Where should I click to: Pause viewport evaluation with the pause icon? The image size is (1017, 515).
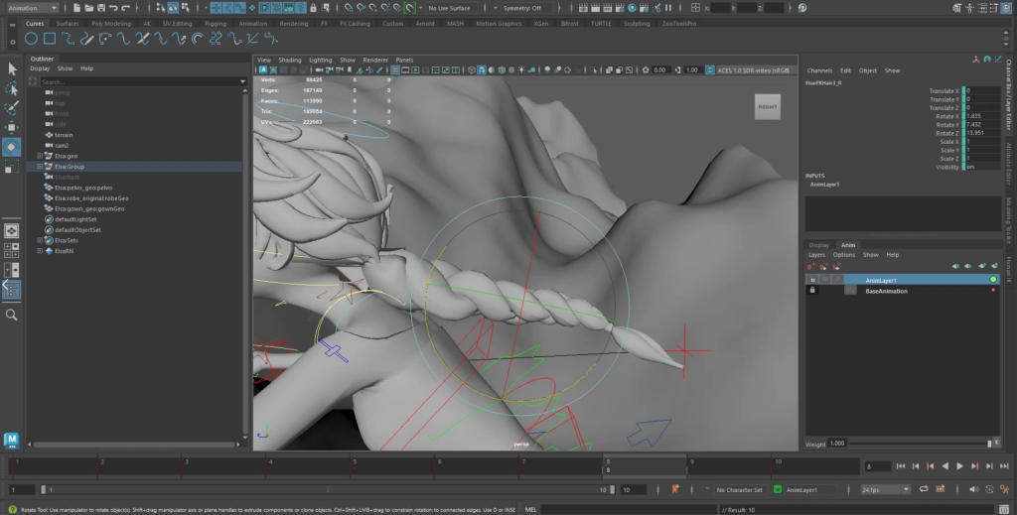[x=668, y=8]
